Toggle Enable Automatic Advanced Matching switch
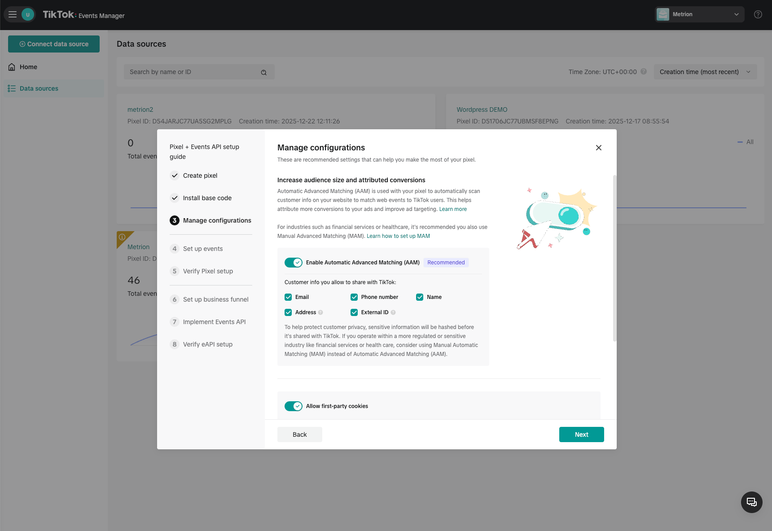 click(x=294, y=263)
